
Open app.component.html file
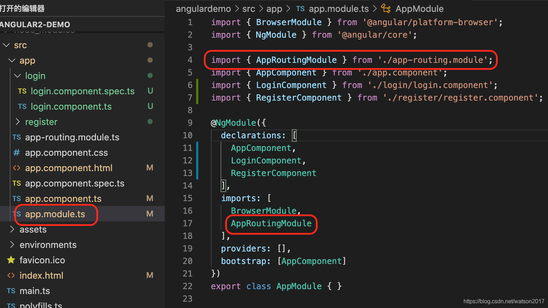pos(69,168)
